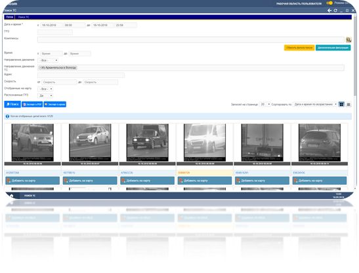
Task: Open the white van photo thumbnail
Action: point(205,143)
